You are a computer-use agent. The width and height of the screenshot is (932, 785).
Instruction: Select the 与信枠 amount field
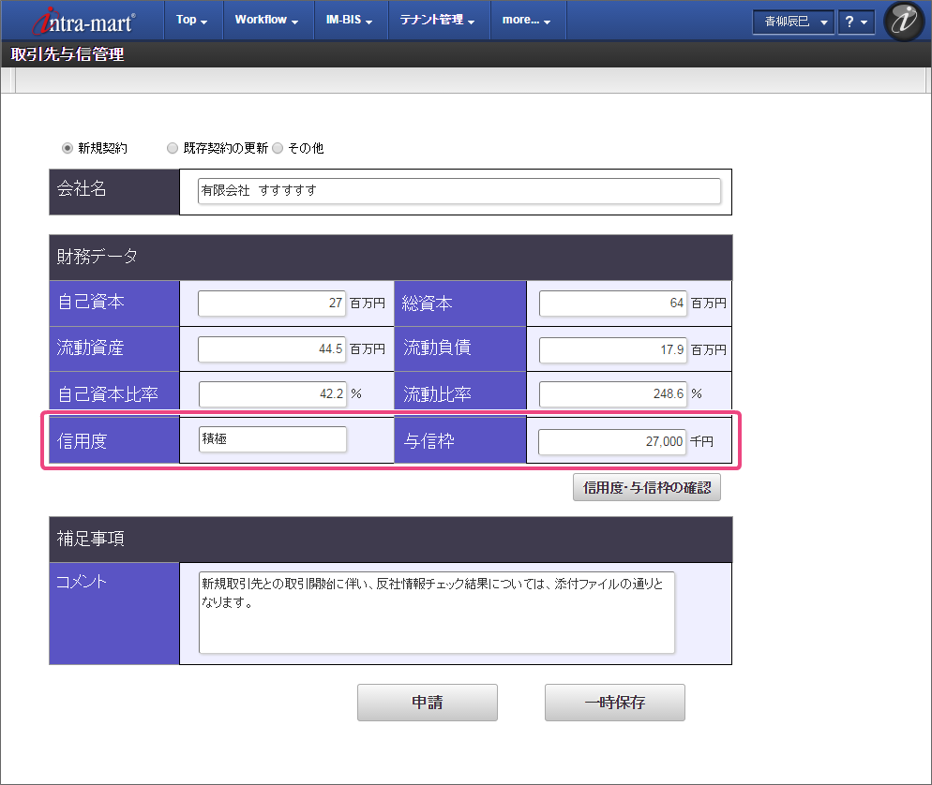(612, 440)
